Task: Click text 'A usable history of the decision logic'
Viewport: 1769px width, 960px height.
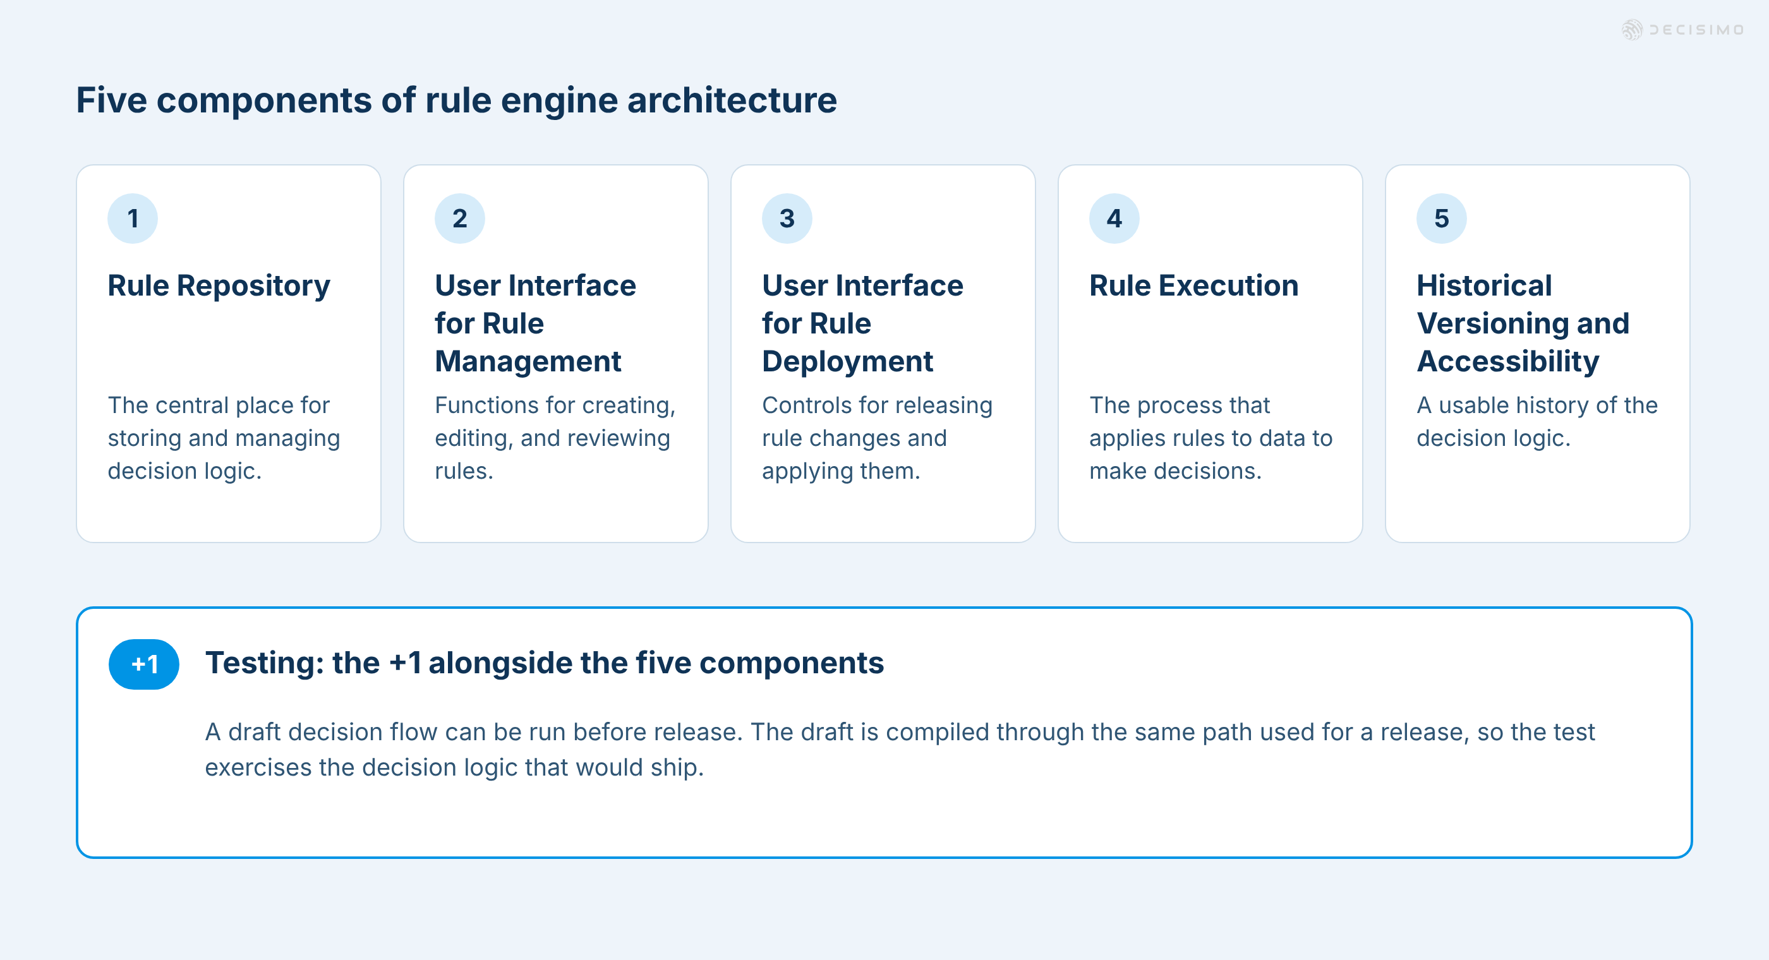Action: (x=1537, y=422)
